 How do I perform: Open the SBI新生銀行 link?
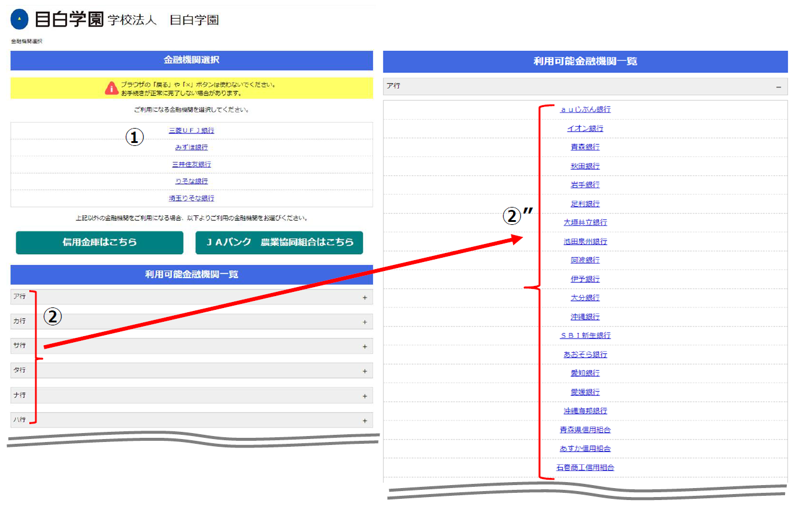click(x=585, y=336)
